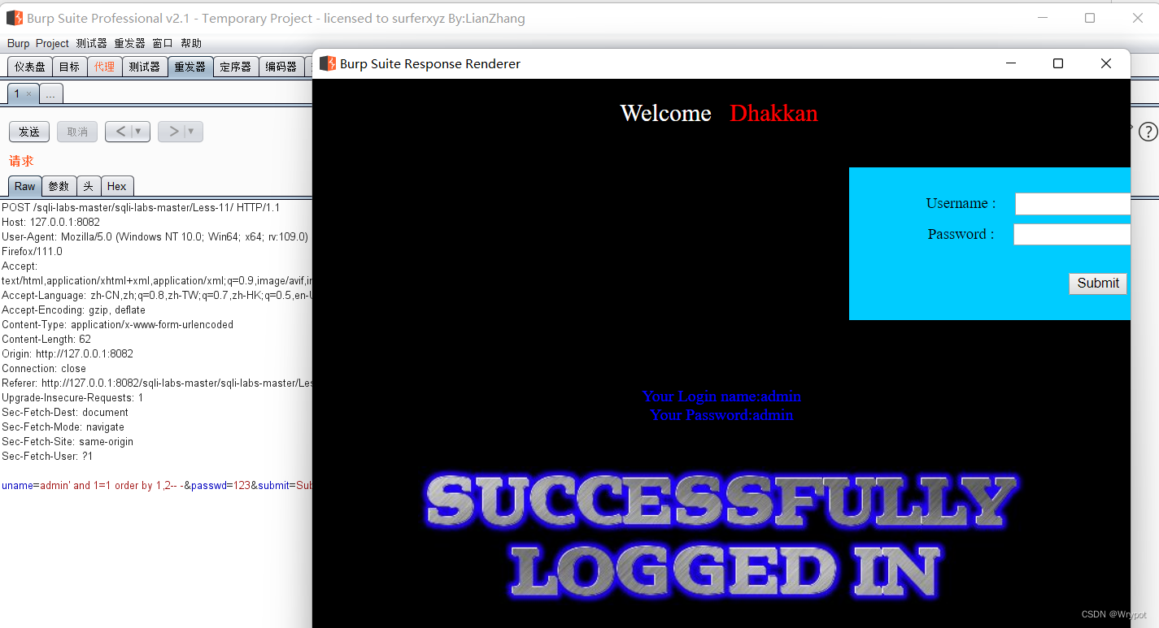Select the Hex request tab

click(117, 186)
